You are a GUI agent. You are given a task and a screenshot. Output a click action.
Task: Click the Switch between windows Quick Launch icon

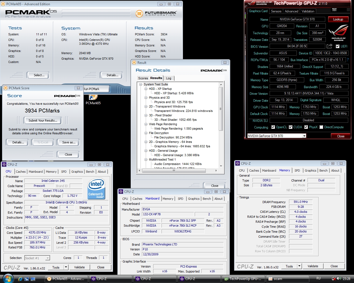27,279
